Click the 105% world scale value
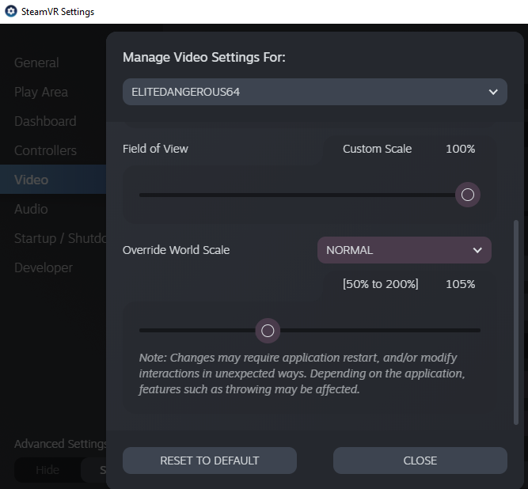 tap(460, 284)
